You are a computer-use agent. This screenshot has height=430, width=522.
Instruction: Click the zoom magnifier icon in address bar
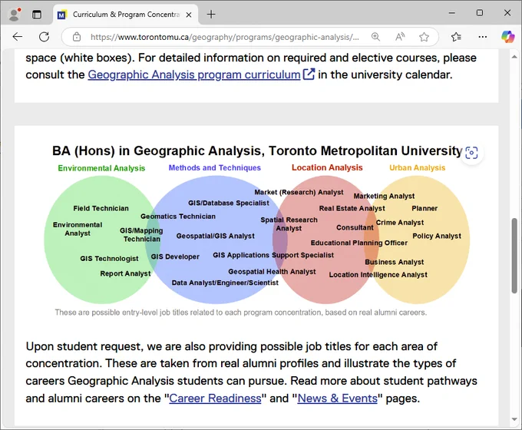point(375,37)
